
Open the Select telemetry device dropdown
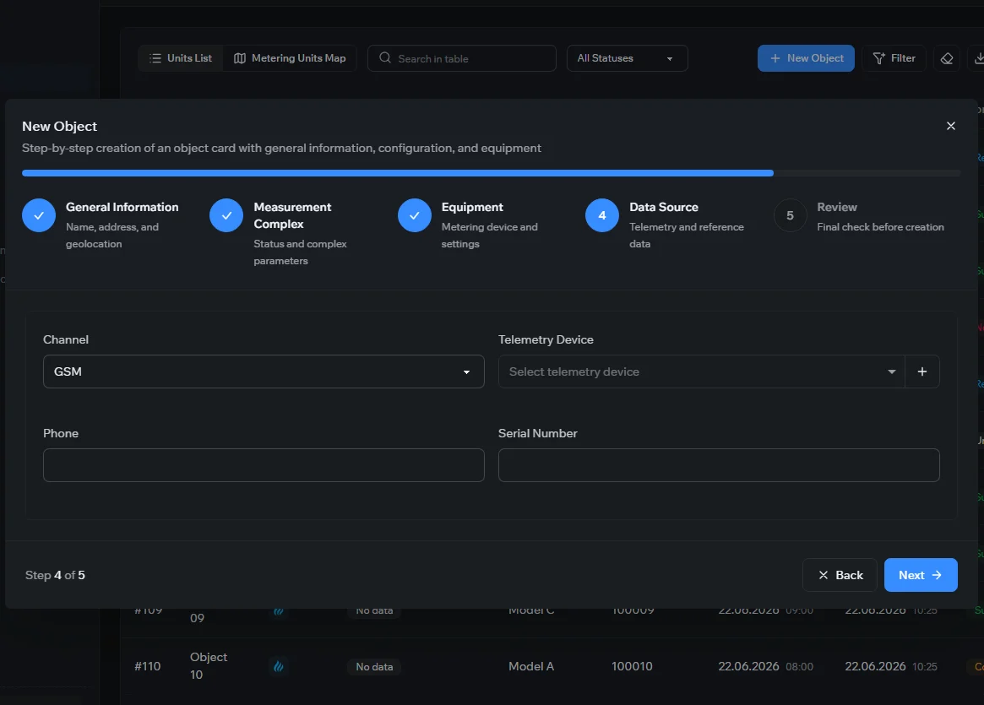click(x=702, y=371)
